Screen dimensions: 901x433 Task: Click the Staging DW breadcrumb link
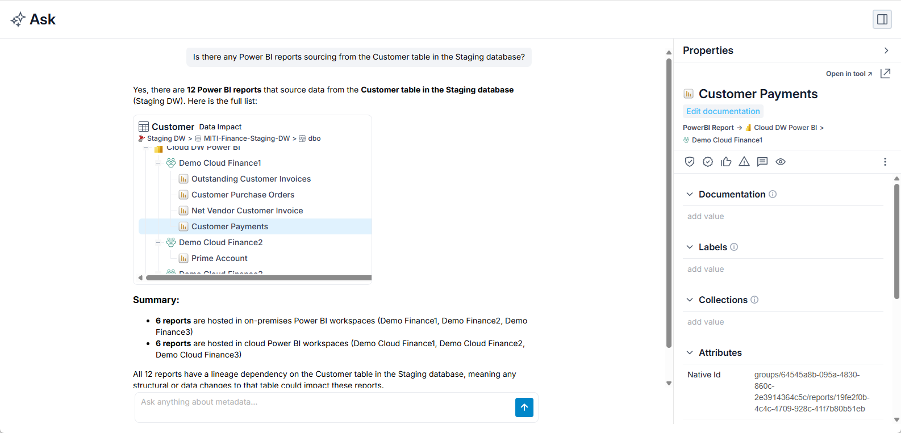[x=166, y=138]
